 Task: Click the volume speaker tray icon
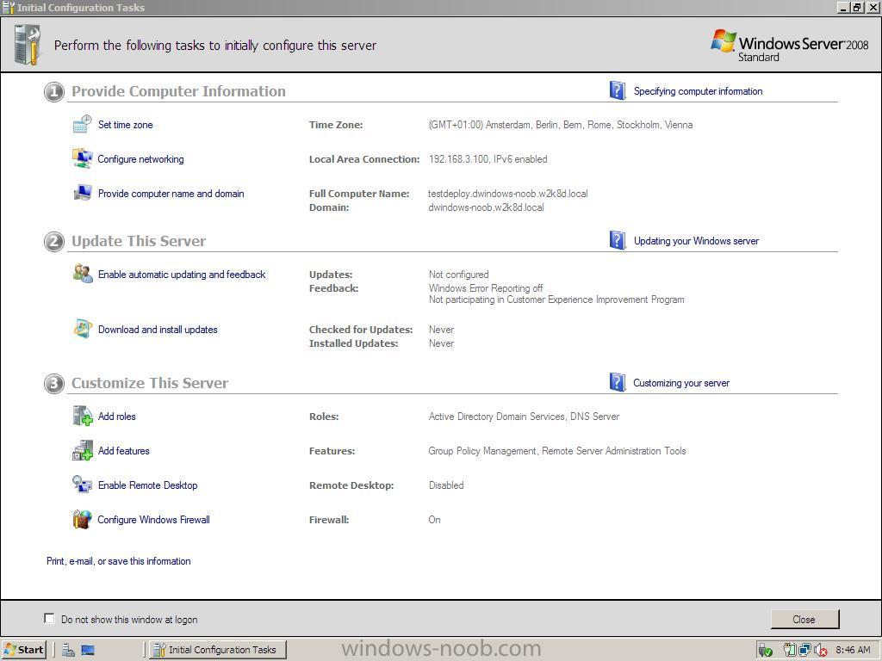[x=820, y=651]
